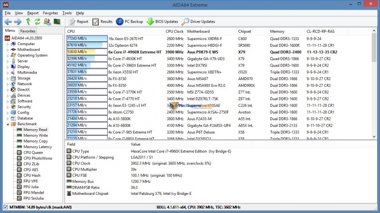The height and width of the screenshot is (213, 380).
Task: Click the results list scroll-down arrow
Action: [x=374, y=137]
